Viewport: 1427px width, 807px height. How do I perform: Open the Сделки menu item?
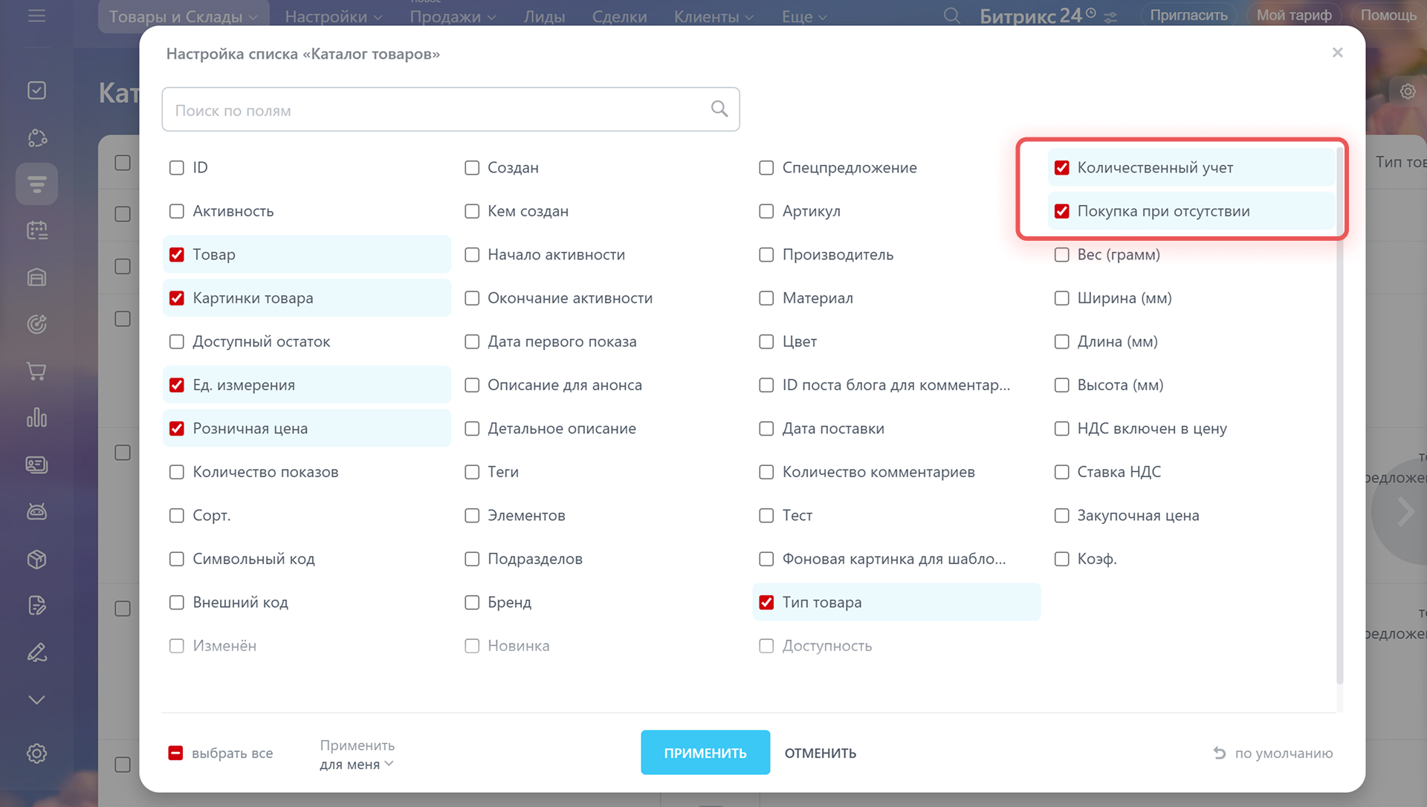click(619, 16)
